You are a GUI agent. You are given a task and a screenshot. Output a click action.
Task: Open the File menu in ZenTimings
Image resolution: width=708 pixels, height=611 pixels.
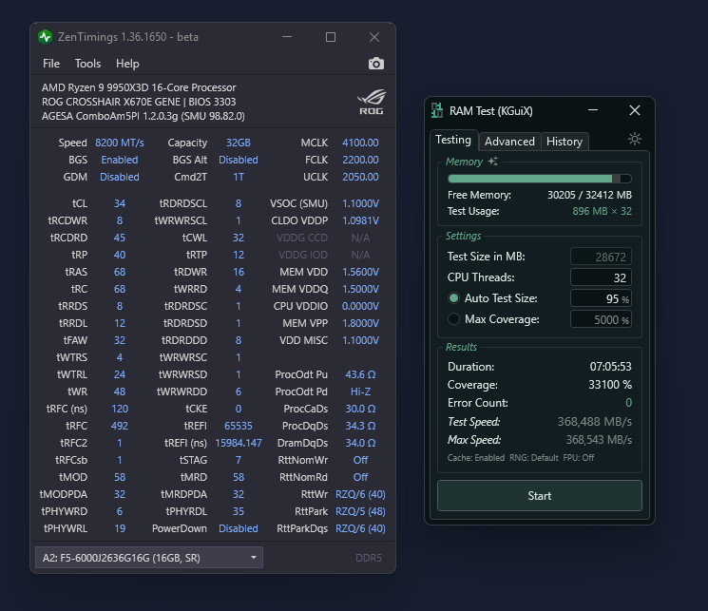51,64
